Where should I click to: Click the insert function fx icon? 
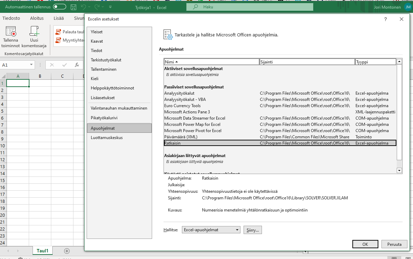click(77, 65)
